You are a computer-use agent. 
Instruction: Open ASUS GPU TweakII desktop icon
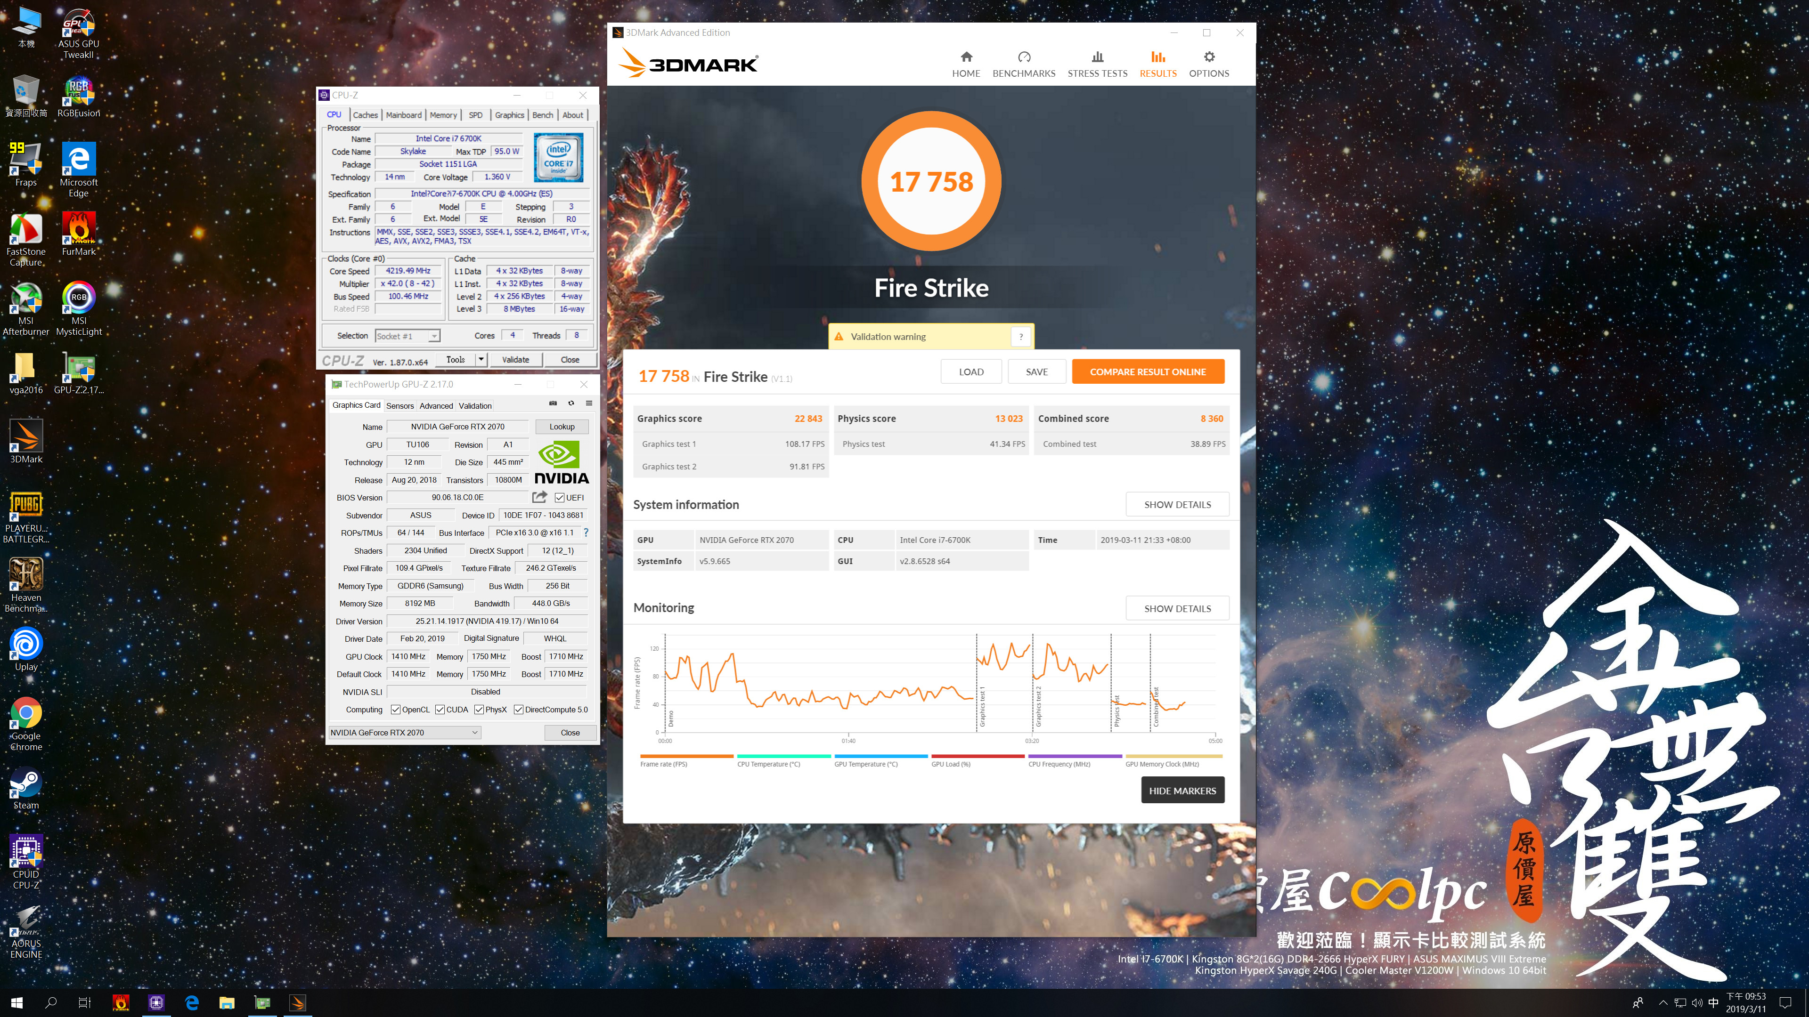(79, 34)
